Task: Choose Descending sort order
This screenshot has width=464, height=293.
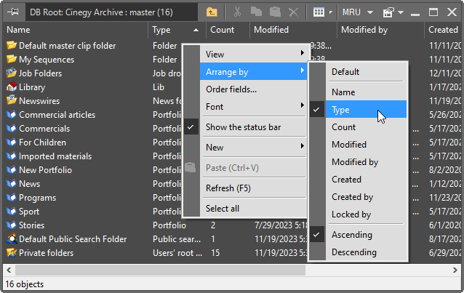Action: (353, 252)
